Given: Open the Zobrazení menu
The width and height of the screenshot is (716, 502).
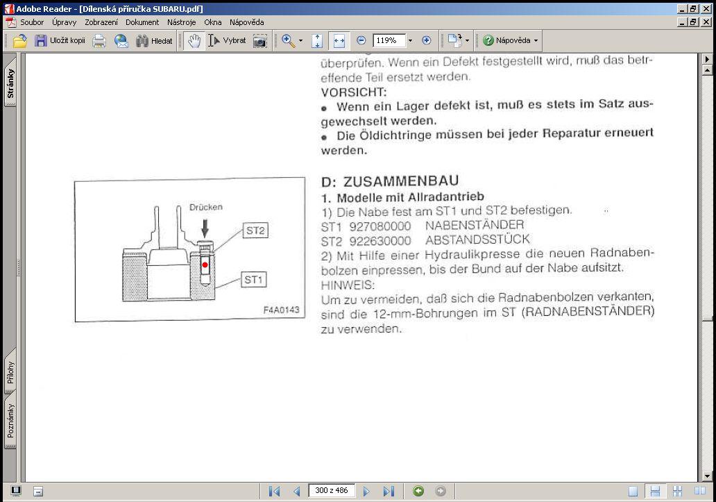Looking at the screenshot, I should point(101,22).
